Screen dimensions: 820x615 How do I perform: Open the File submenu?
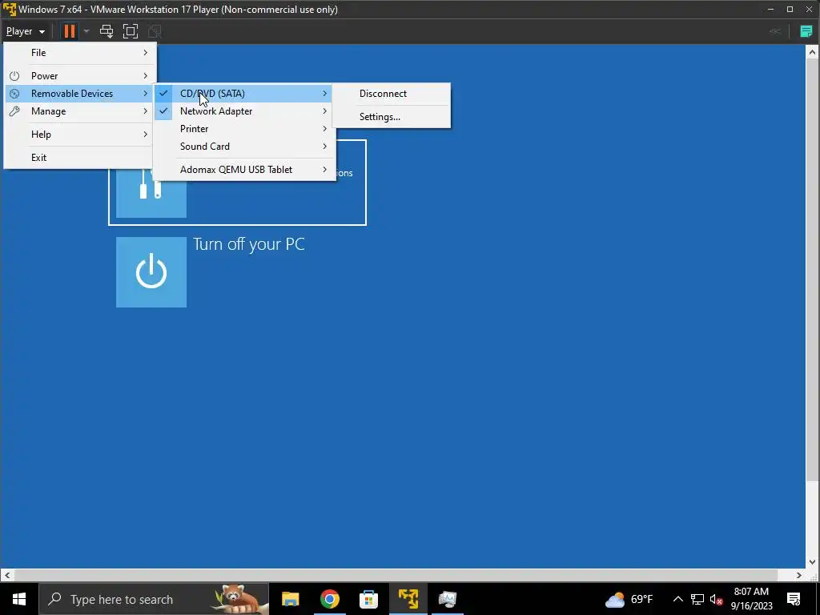point(80,53)
